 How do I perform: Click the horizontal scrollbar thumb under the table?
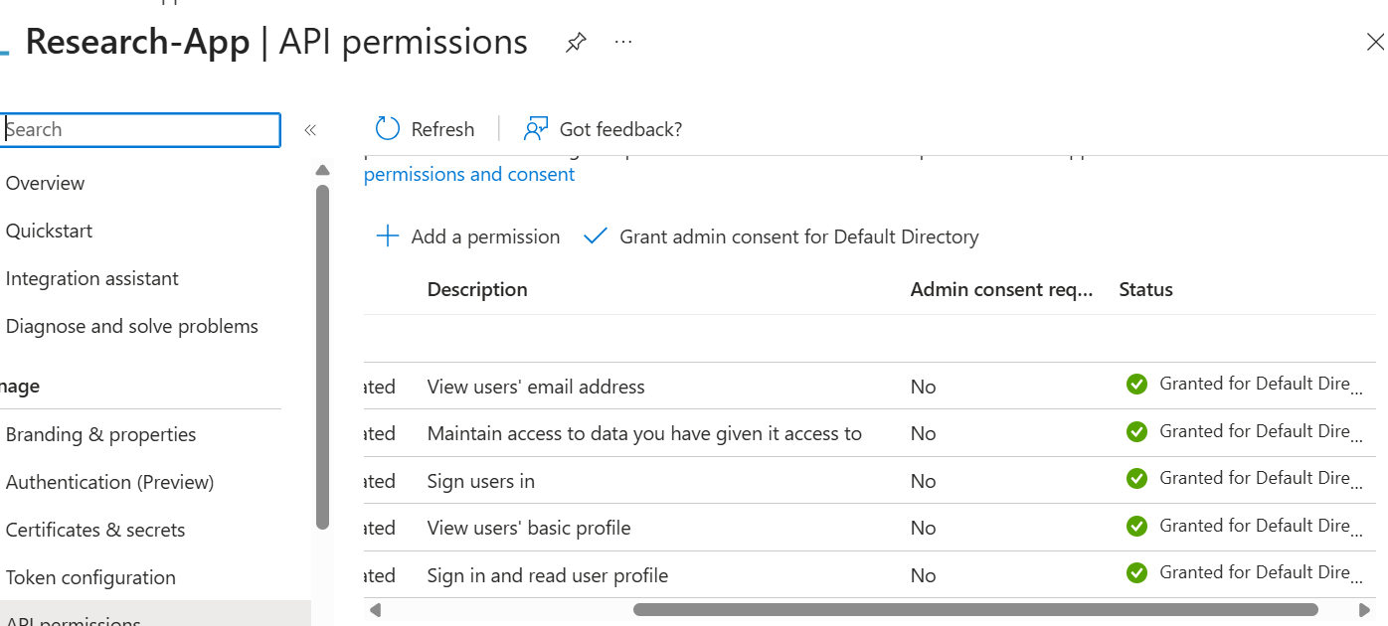tap(975, 609)
